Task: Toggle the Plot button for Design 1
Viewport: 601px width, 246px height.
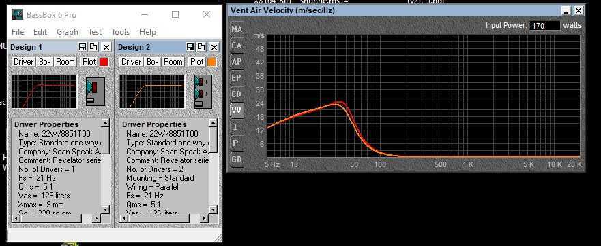Action: [x=89, y=62]
